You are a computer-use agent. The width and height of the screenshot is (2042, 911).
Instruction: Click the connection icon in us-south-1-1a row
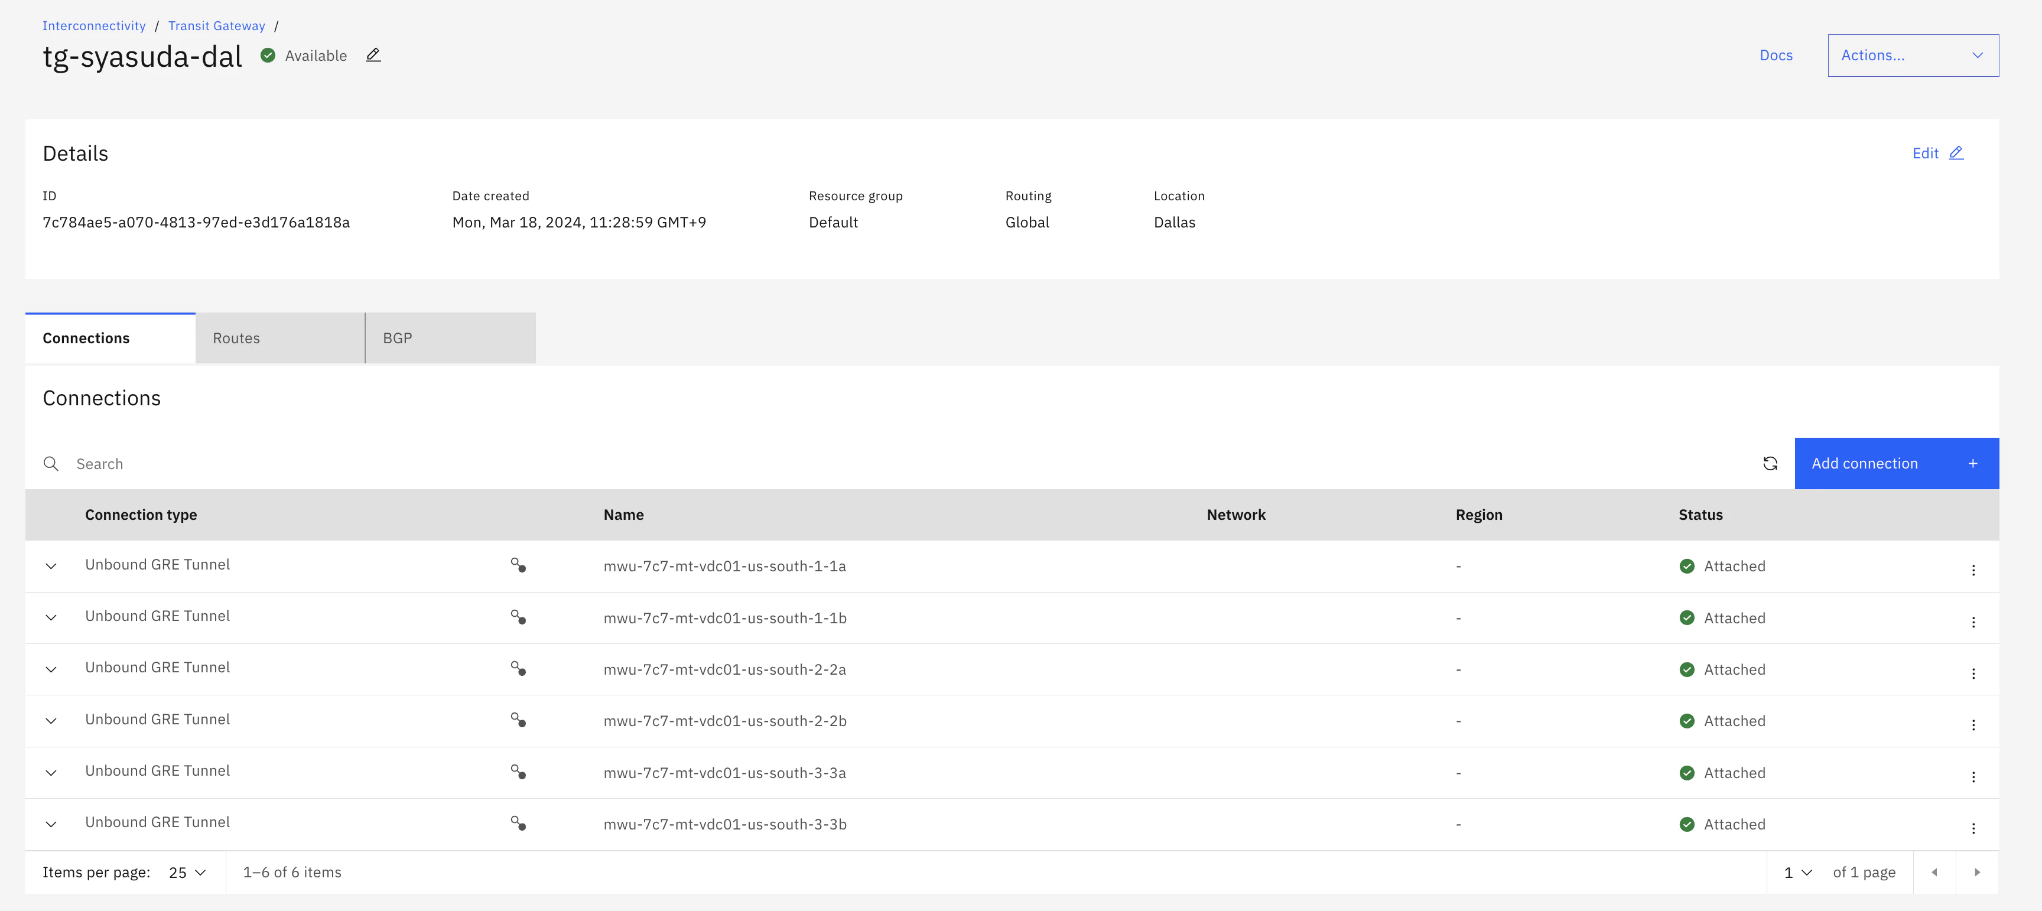point(518,565)
